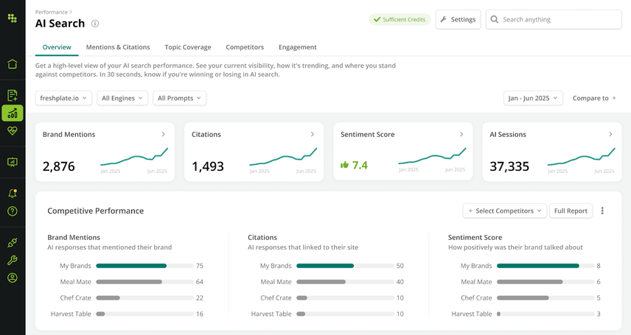Open the Select Competitors dropdown
This screenshot has width=631, height=335.
[505, 211]
